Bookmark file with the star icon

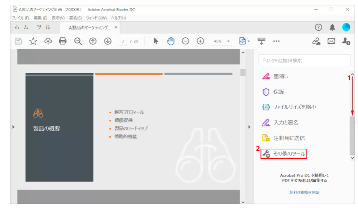[x=33, y=41]
